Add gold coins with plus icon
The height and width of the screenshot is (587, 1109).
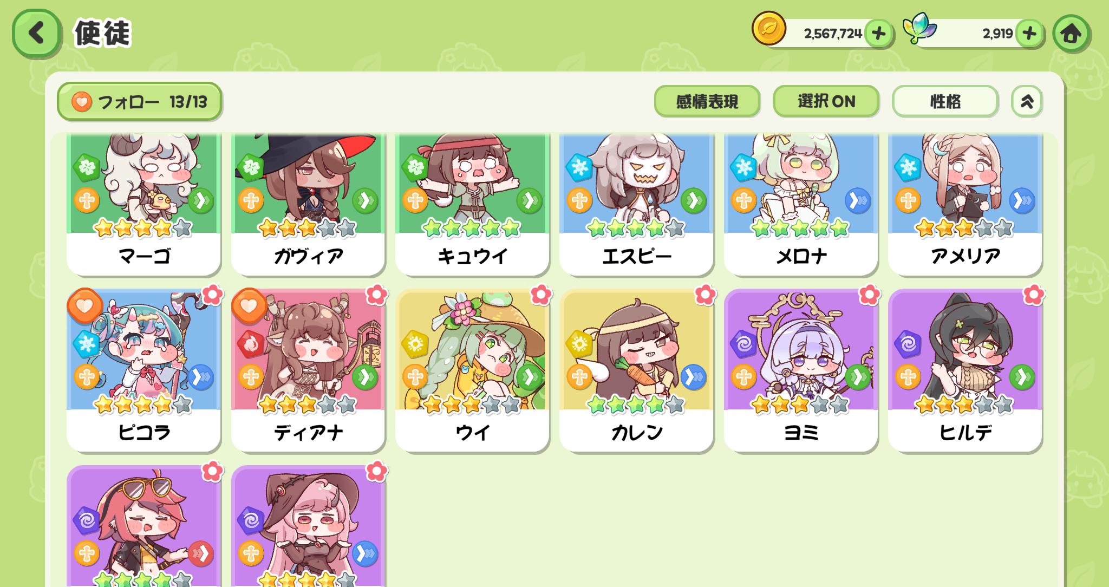coord(878,34)
